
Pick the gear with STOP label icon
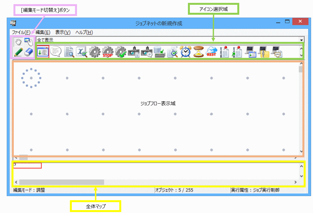point(108,52)
